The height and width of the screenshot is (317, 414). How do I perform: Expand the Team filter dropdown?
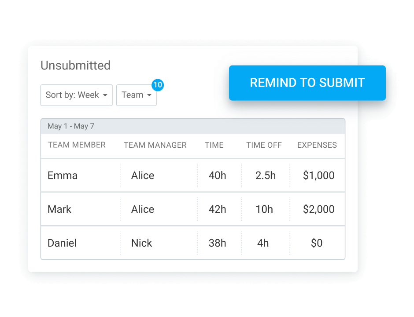tap(136, 95)
